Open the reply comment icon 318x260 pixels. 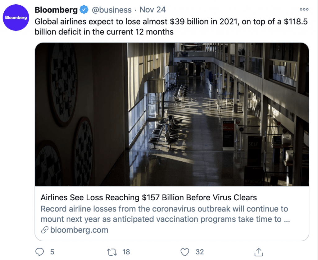[39, 252]
